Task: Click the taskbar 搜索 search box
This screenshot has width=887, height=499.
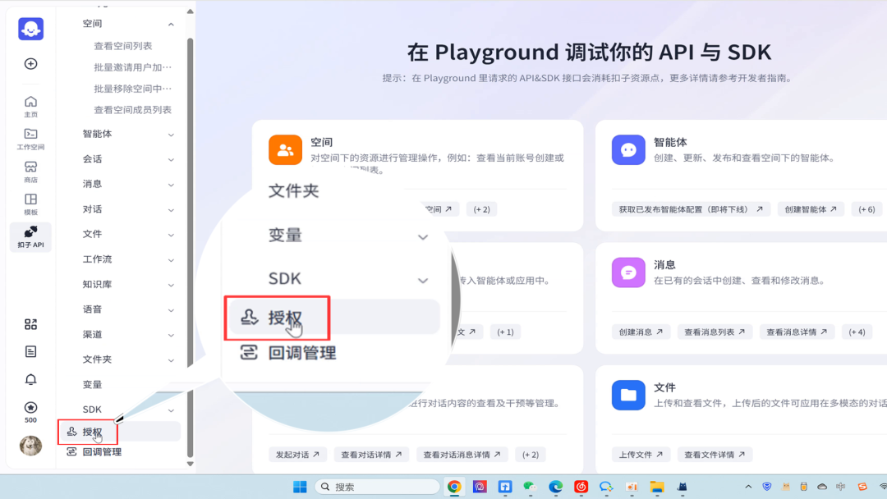Action: click(377, 487)
